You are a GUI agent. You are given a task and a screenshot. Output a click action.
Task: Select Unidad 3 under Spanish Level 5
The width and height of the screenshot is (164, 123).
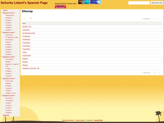coord(9,108)
